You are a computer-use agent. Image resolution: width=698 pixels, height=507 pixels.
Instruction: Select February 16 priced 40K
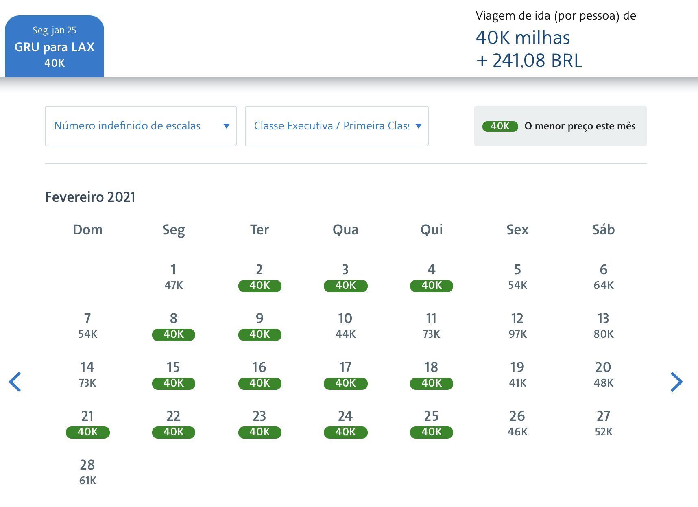[260, 374]
